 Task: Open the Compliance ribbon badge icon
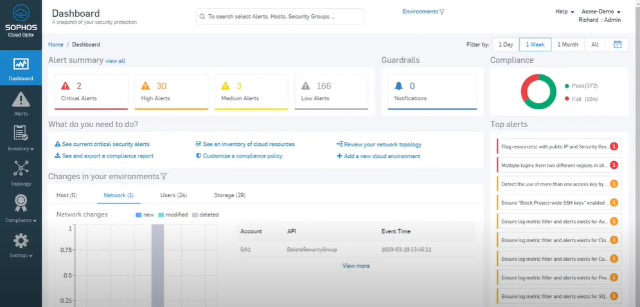point(21,203)
